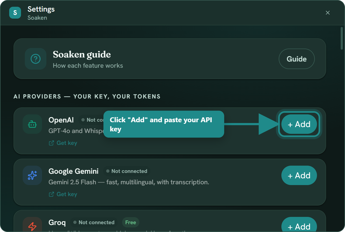
Task: Open the Soaken Guide button
Action: (x=296, y=59)
